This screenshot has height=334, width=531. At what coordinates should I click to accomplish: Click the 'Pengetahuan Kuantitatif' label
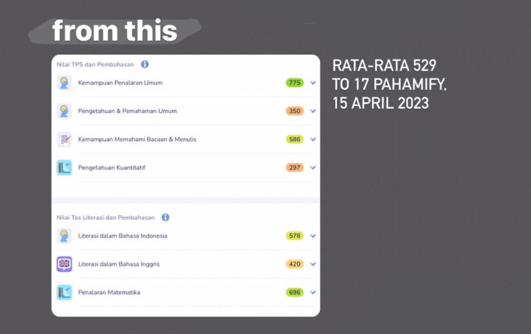(112, 168)
